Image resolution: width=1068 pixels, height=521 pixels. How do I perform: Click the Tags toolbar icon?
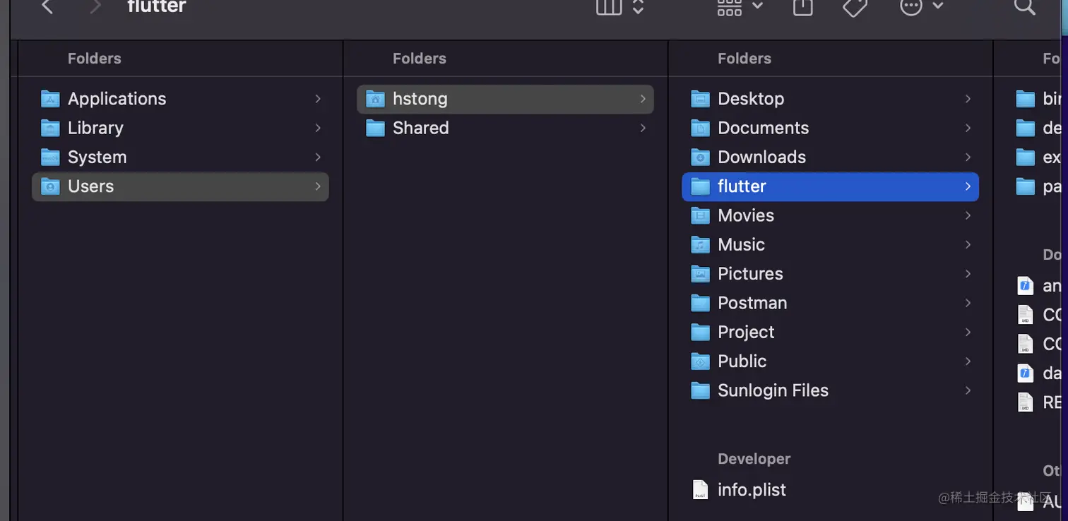(855, 7)
